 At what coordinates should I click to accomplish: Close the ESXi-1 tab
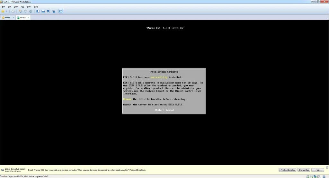(29, 17)
